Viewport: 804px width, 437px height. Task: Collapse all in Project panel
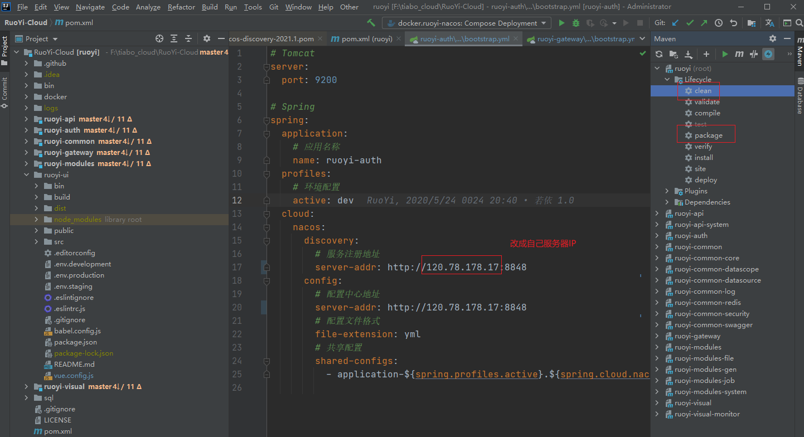pyautogui.click(x=188, y=38)
